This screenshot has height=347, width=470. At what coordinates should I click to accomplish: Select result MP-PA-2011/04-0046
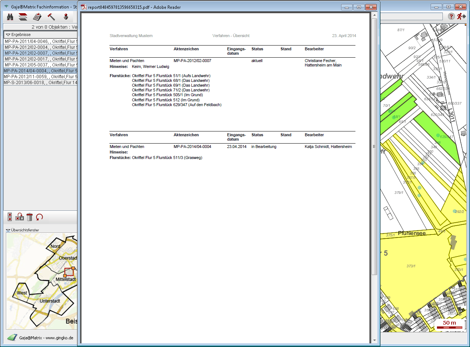point(40,41)
